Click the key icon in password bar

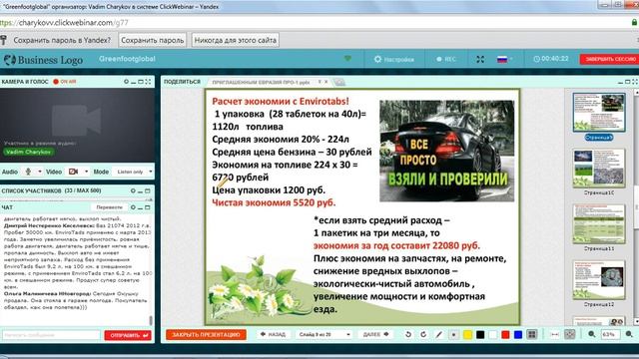[x=4, y=40]
